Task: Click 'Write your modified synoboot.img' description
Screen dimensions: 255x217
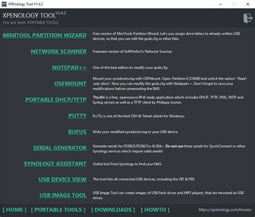Action: (136, 132)
